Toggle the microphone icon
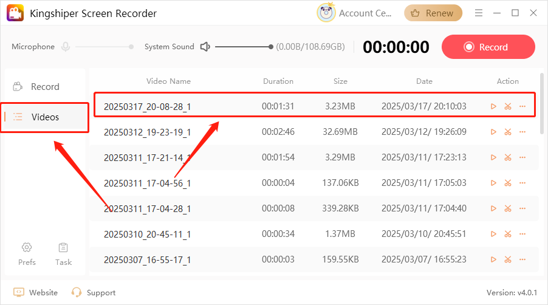The width and height of the screenshot is (548, 305). pyautogui.click(x=66, y=47)
